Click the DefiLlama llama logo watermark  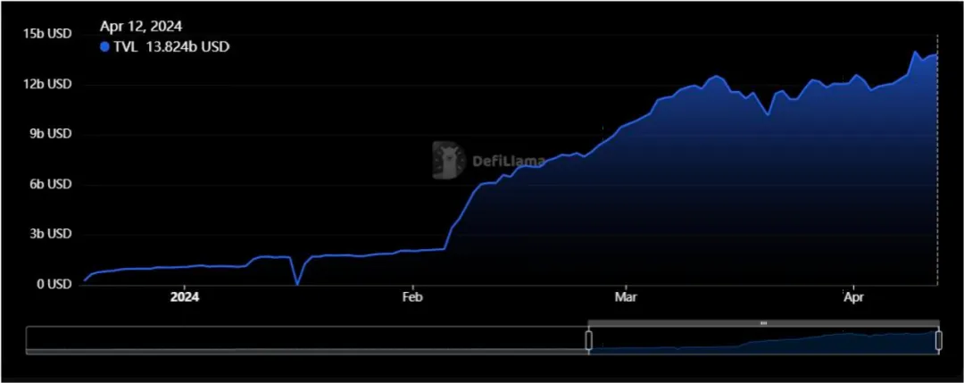pos(449,161)
